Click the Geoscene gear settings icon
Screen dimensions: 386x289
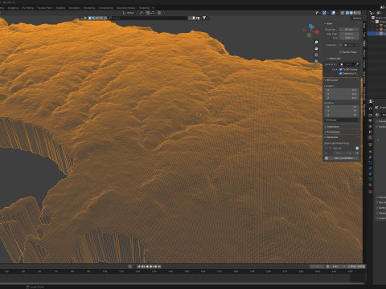point(357,148)
